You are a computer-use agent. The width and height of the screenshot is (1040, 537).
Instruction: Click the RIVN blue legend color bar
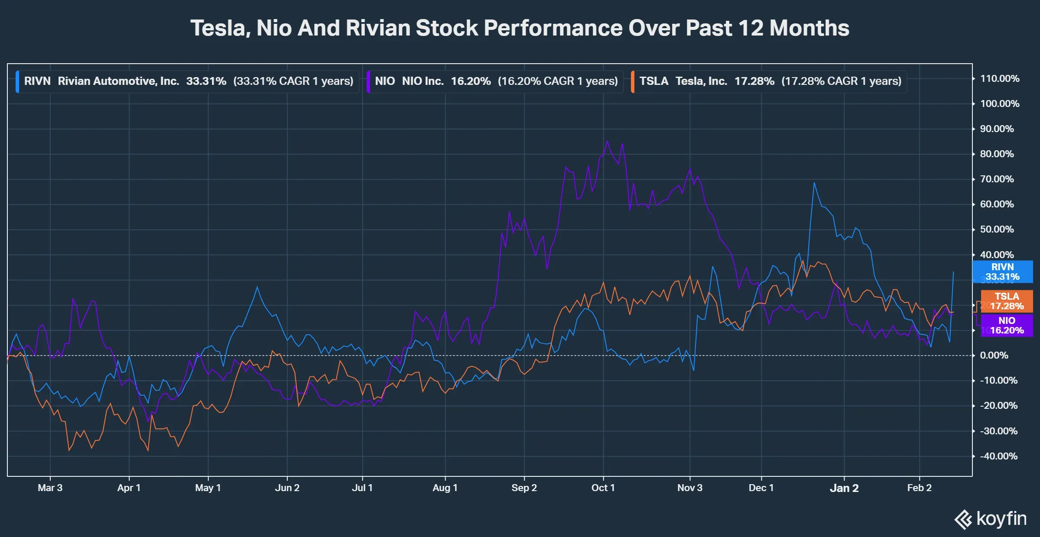click(x=17, y=81)
